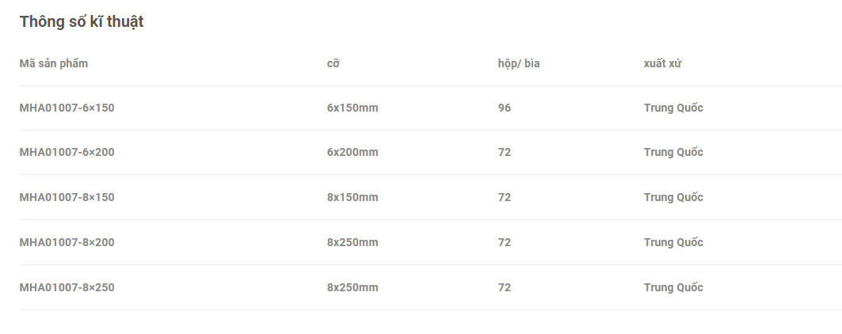Screen dimensions: 842x334
Task: Select product code MHA01007-6×150
Action: [x=67, y=108]
